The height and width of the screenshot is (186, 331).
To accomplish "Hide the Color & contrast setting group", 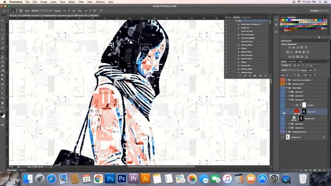I will 282,80.
